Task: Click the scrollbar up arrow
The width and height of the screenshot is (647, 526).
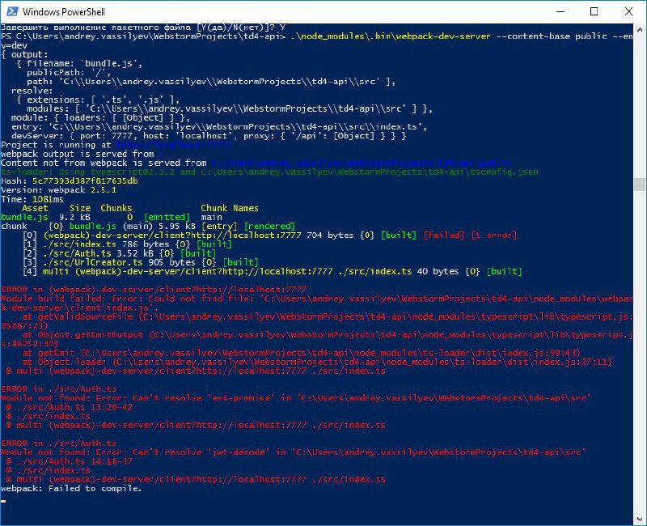Action: pyautogui.click(x=640, y=30)
